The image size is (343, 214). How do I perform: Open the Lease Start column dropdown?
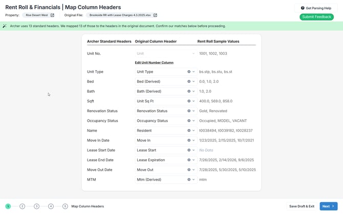point(194,151)
